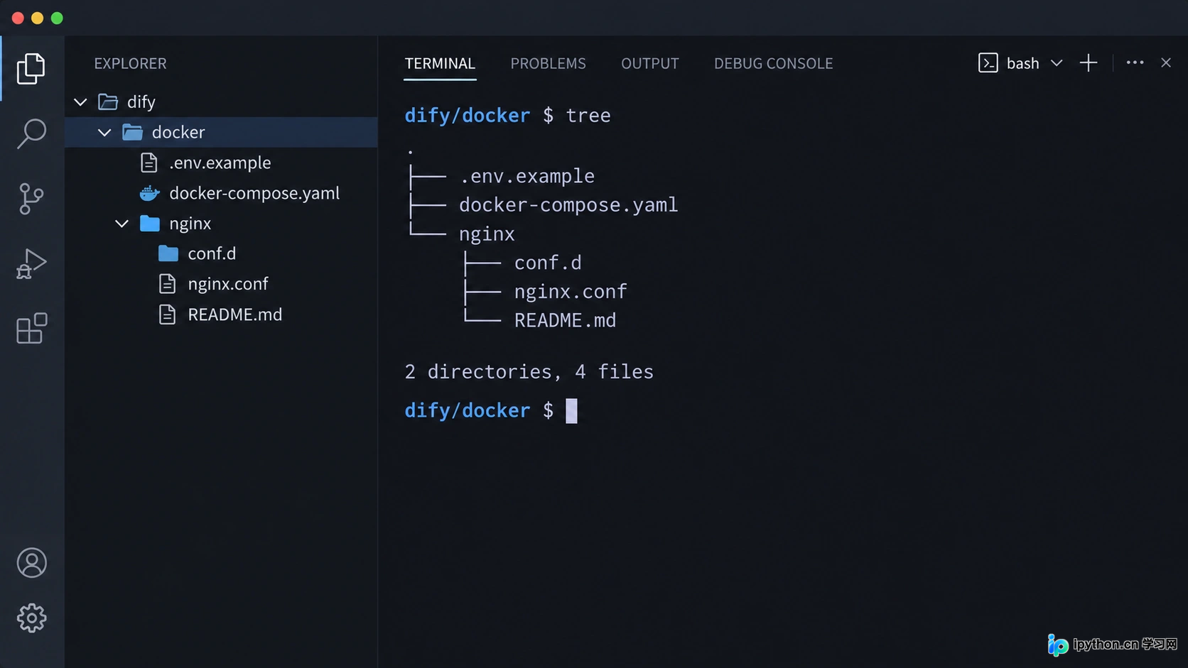The width and height of the screenshot is (1188, 668).
Task: Click the macOS yellow minimize window button
Action: [37, 18]
